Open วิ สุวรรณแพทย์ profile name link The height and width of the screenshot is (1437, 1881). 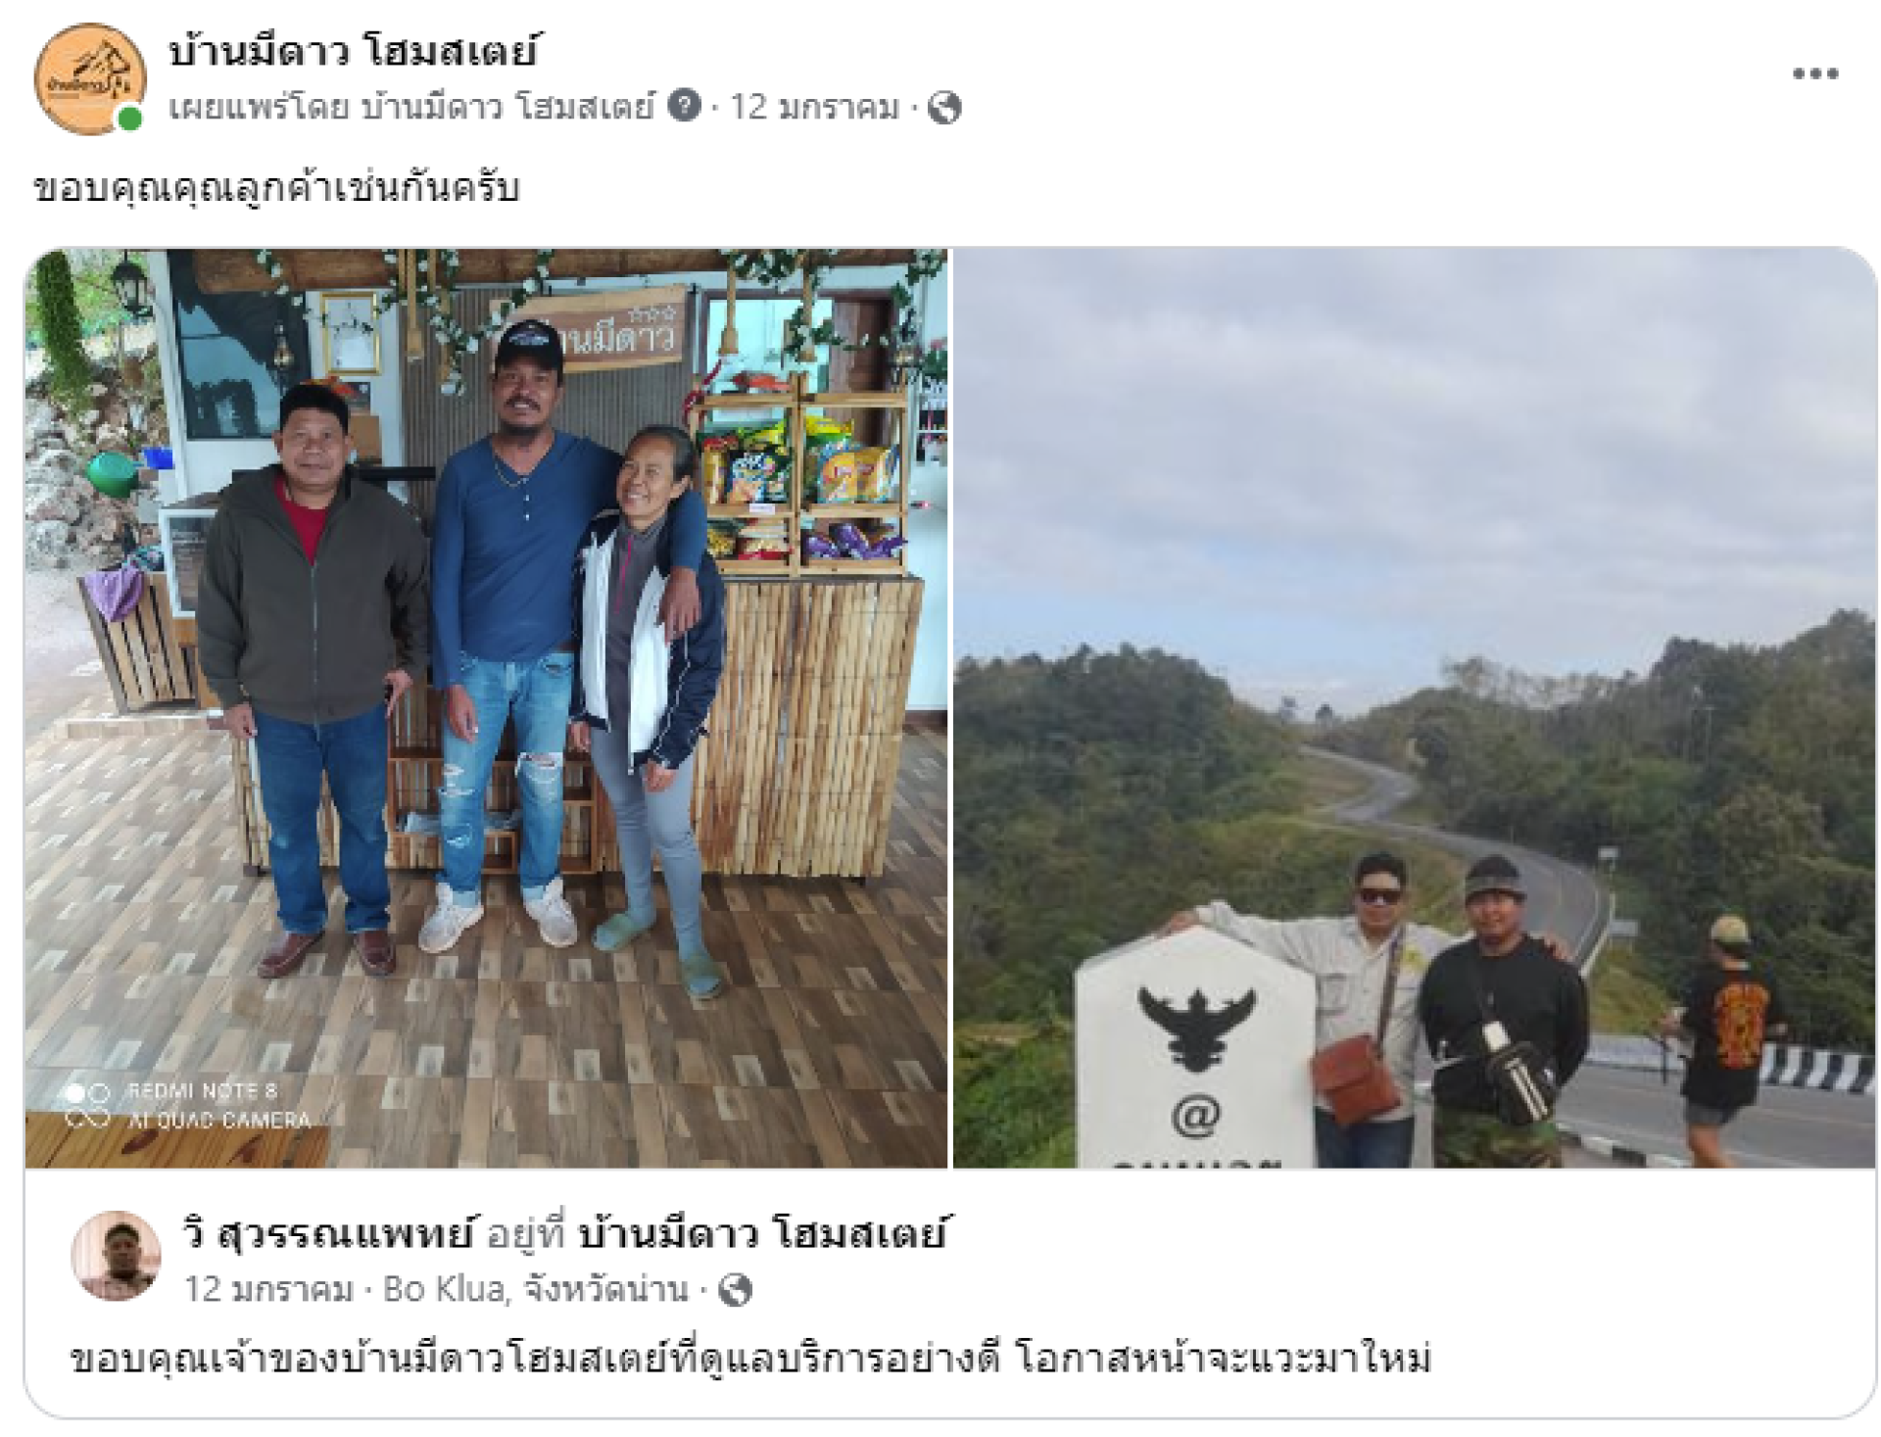pos(328,1233)
